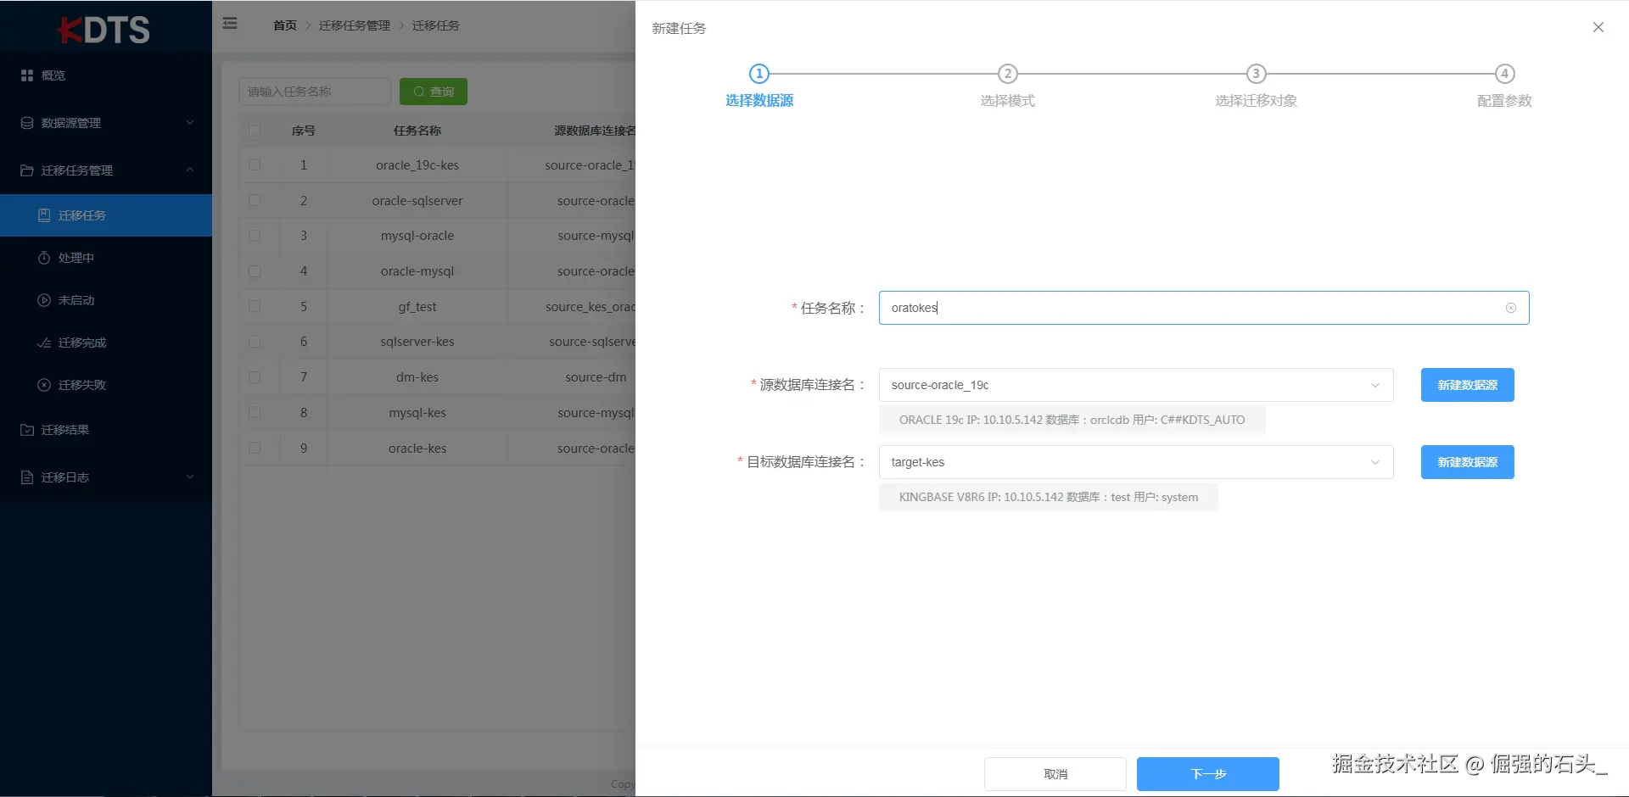The width and height of the screenshot is (1629, 797).
Task: Click the source-dm connection cell
Action: [x=596, y=377]
